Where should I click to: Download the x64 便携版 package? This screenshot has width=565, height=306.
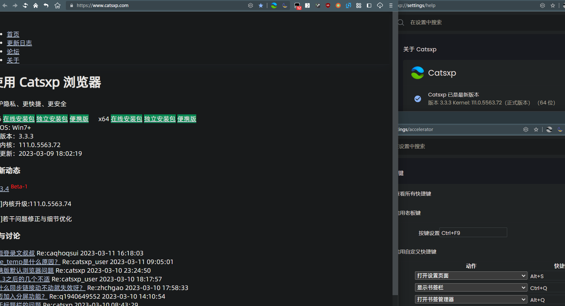pos(187,119)
